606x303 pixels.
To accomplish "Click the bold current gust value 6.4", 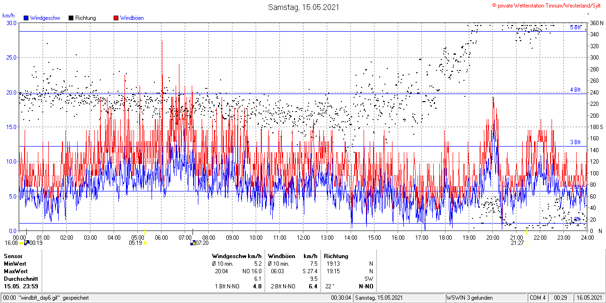I will point(313,286).
